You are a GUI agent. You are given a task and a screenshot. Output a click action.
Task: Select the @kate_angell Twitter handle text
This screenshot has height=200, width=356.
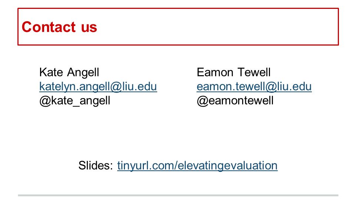(x=75, y=101)
